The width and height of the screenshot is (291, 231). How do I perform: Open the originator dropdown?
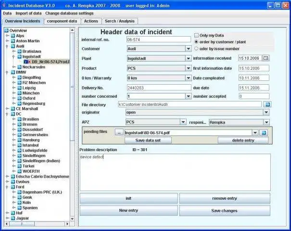click(x=266, y=112)
